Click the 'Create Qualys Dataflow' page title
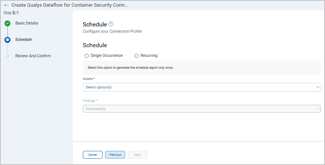The height and width of the screenshot is (165, 325). [69, 5]
